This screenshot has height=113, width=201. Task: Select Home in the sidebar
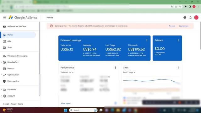pos(18,35)
